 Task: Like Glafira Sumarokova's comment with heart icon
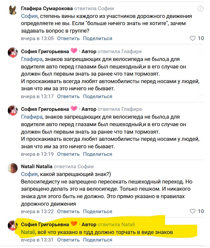(193, 38)
